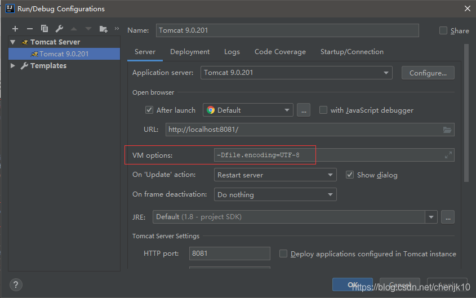Toggle the Share checkbox
The height and width of the screenshot is (298, 476).
pyautogui.click(x=443, y=30)
